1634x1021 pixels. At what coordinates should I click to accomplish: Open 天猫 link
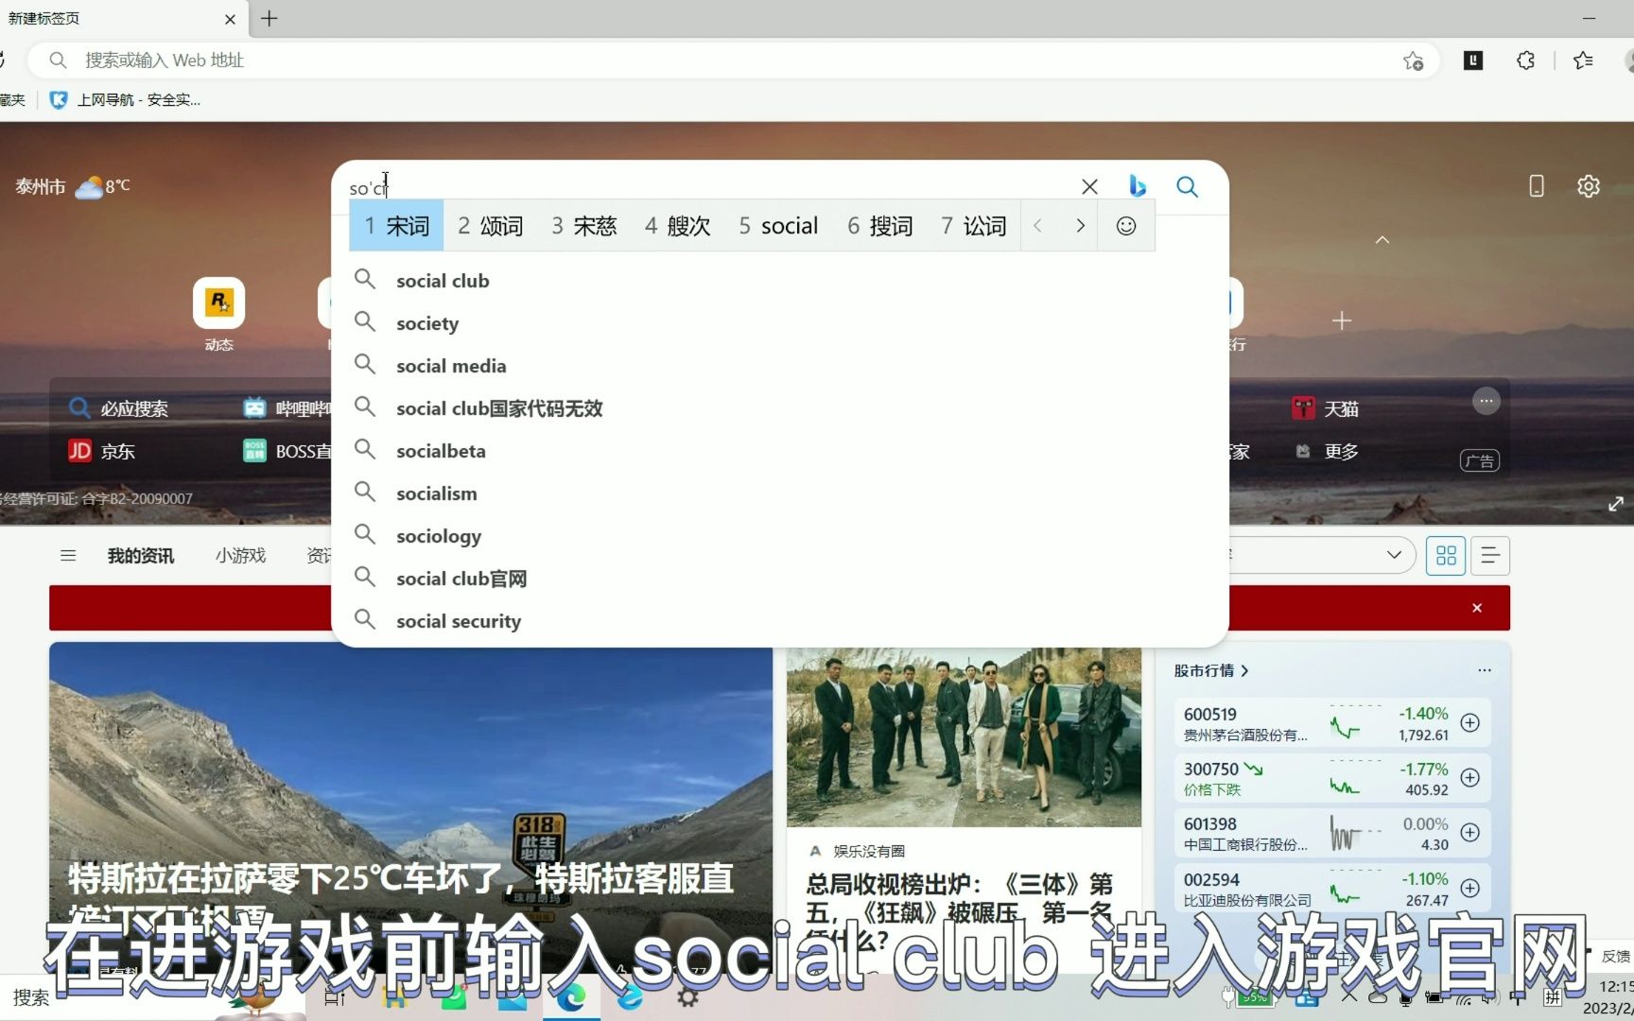click(x=1326, y=408)
